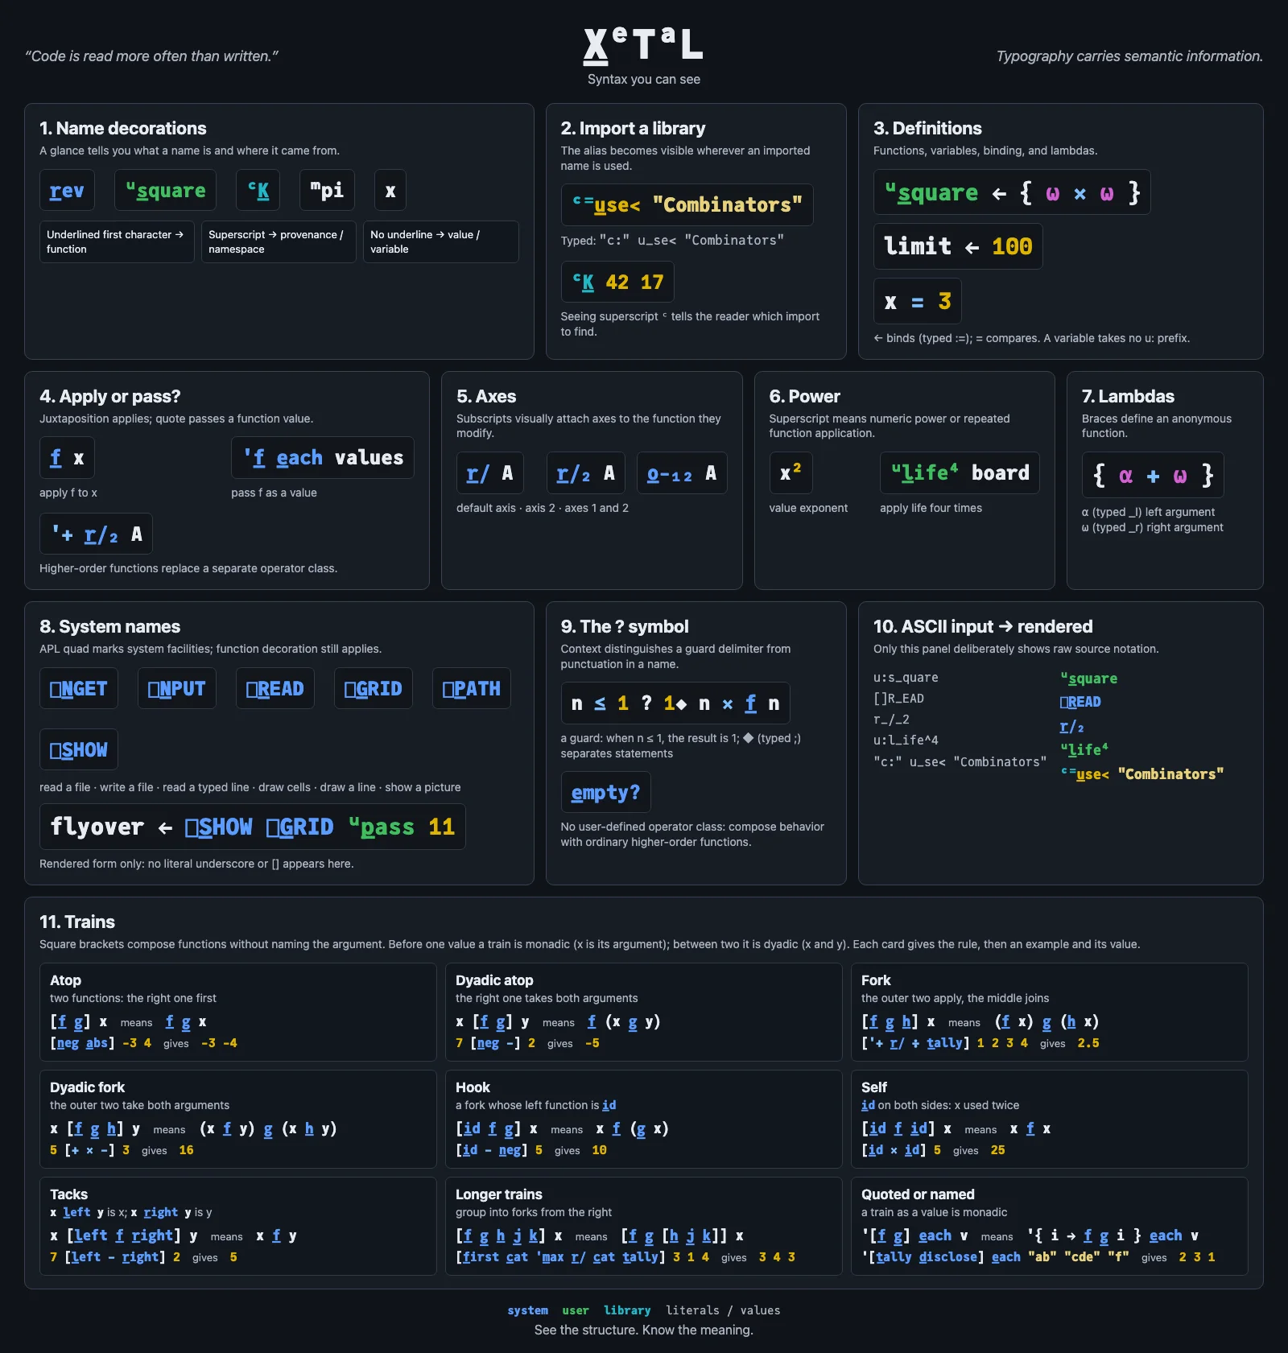Click the 'ᵘsquare' chip in Name decorations
1288x1353 pixels.
pos(165,191)
